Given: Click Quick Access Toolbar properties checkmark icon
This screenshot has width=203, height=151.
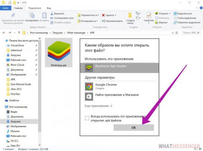Looking at the screenshot, I should (x=10, y=3).
